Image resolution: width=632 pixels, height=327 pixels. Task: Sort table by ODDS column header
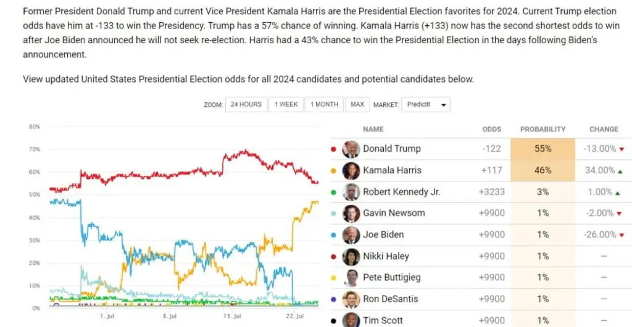pyautogui.click(x=491, y=130)
